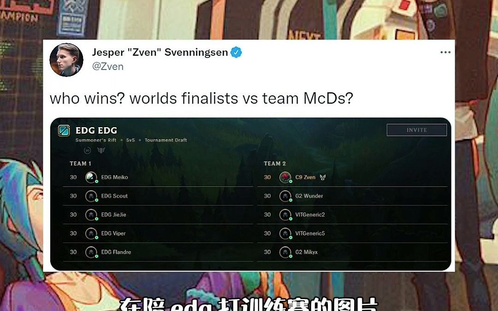Viewport: 498px width, 311px height.
Task: Click the EDG EDG lobby emblem icon
Action: (x=64, y=130)
